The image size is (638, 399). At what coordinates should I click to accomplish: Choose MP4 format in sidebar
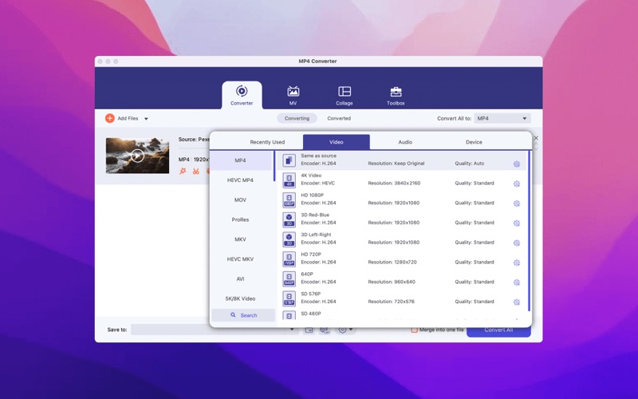[241, 160]
